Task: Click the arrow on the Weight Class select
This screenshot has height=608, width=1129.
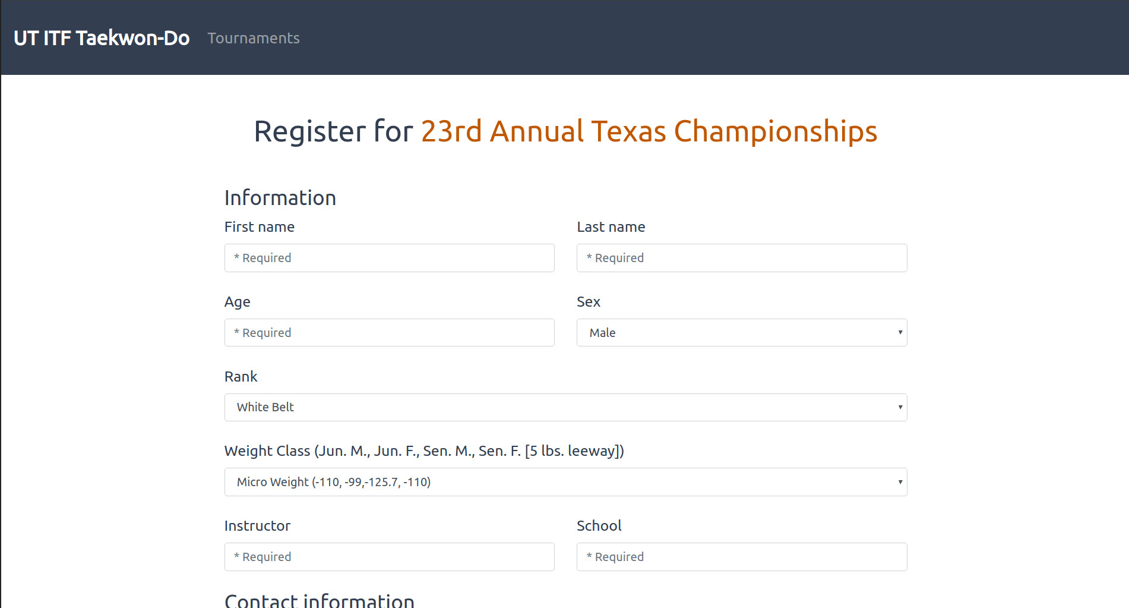Action: click(900, 482)
